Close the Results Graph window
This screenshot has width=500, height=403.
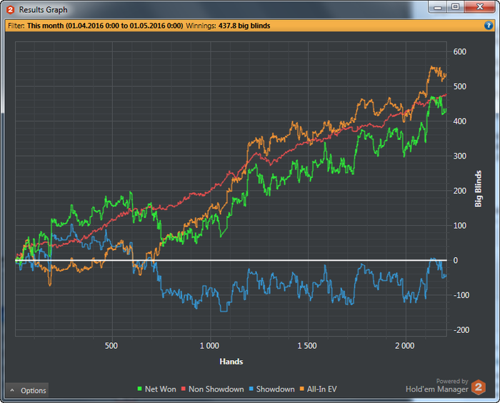coord(479,7)
